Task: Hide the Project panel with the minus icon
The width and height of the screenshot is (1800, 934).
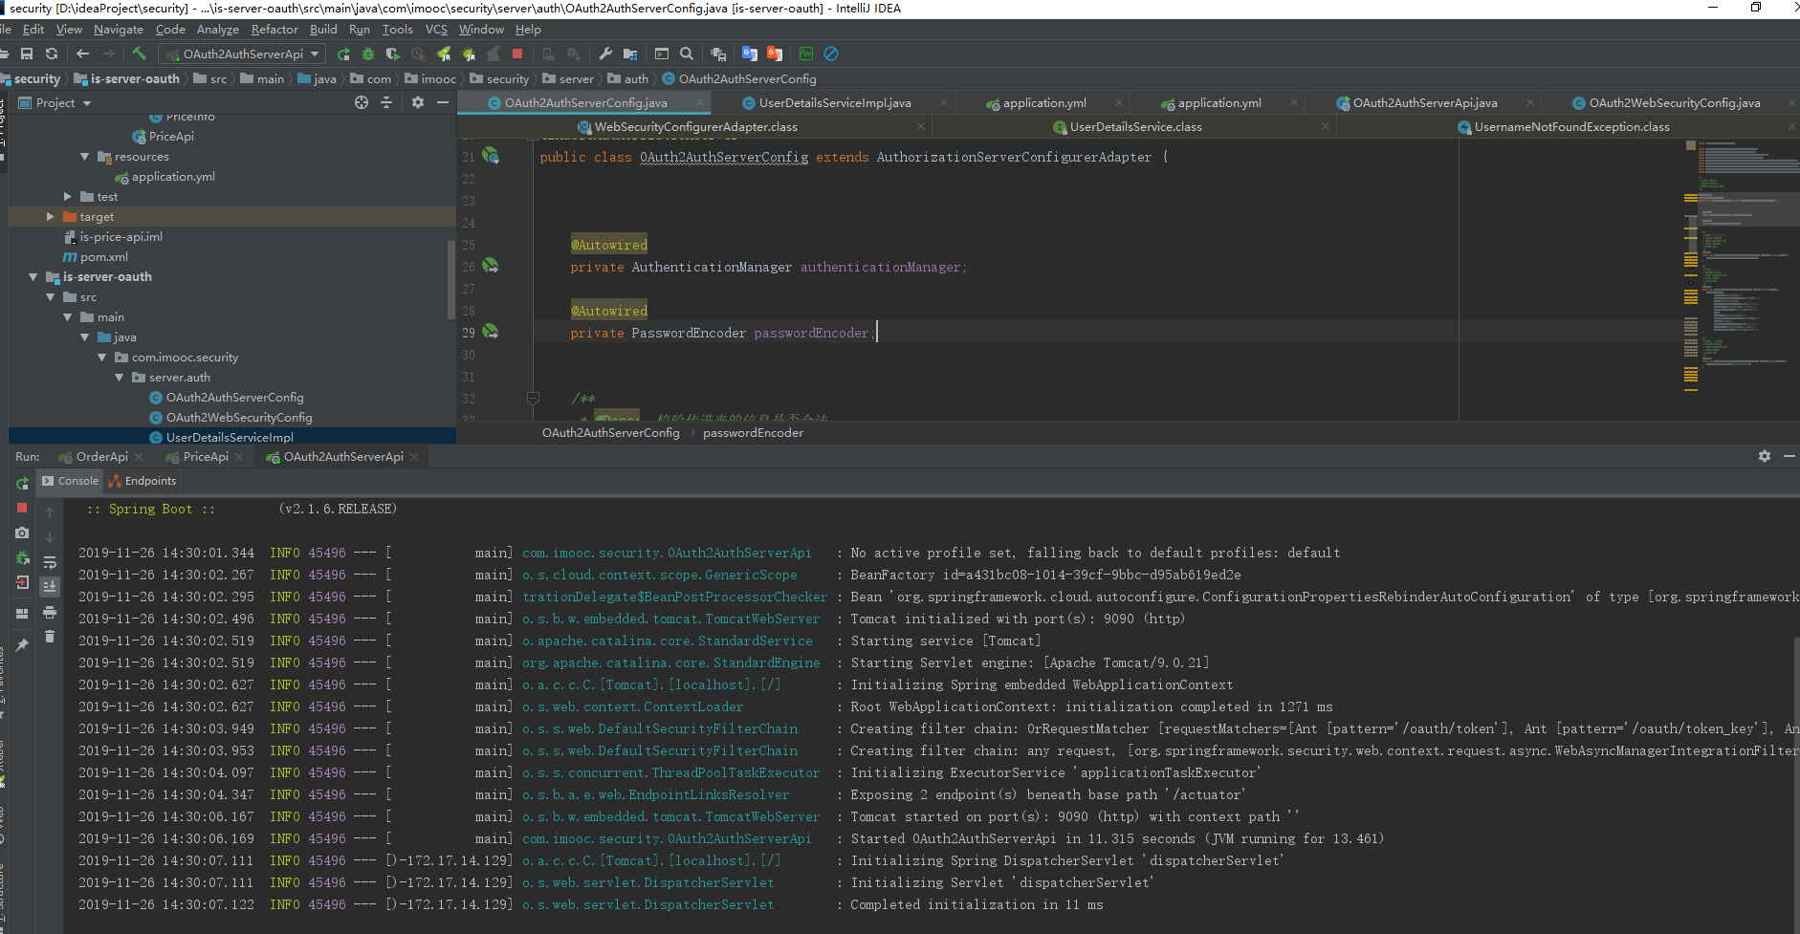Action: 443,102
